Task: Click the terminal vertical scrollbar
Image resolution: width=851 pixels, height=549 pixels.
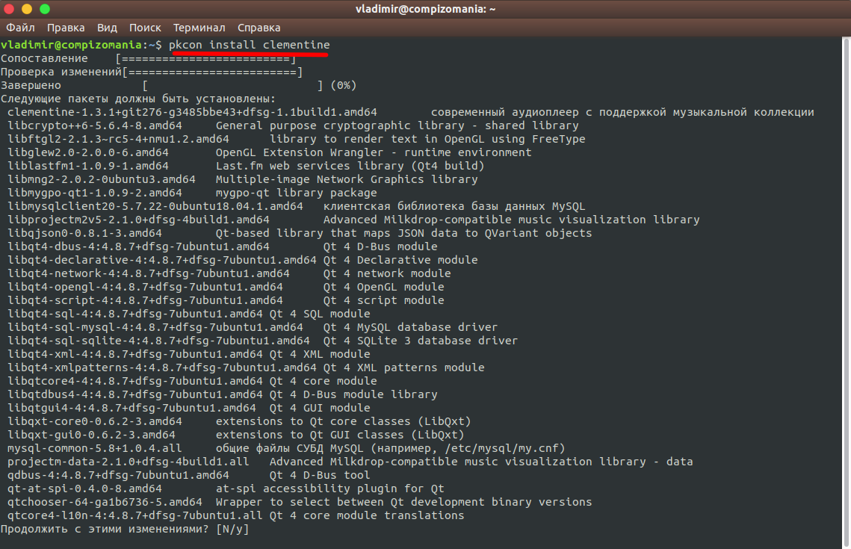Action: click(846, 293)
